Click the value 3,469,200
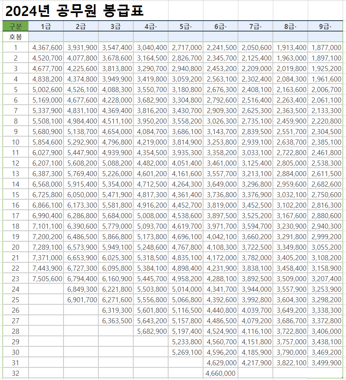The image size is (346, 380). coord(325,352)
